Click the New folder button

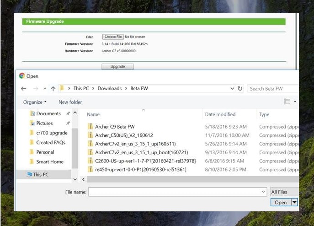click(x=70, y=102)
